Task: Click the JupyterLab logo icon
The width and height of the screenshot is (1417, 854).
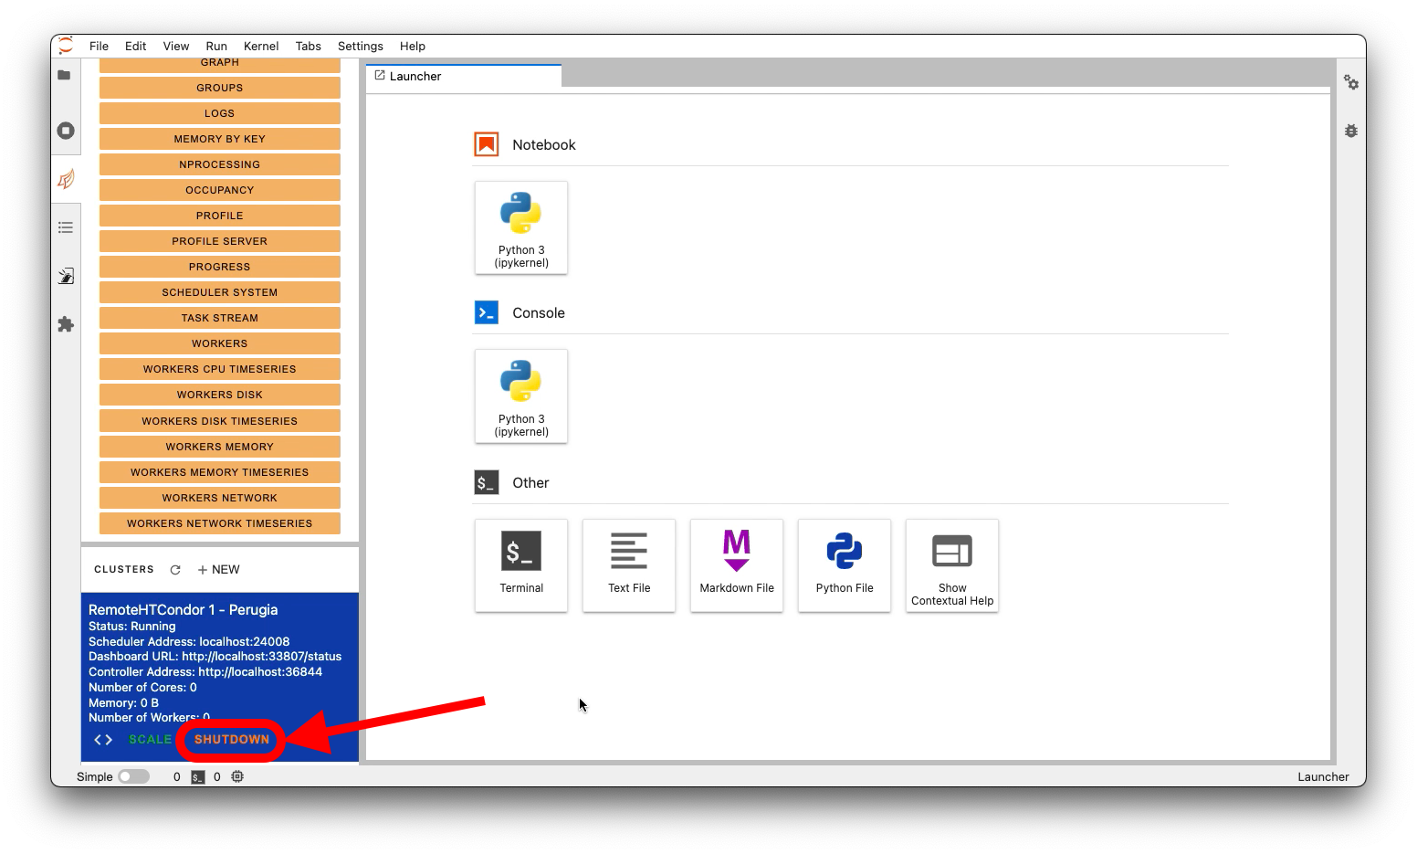Action: 66,46
